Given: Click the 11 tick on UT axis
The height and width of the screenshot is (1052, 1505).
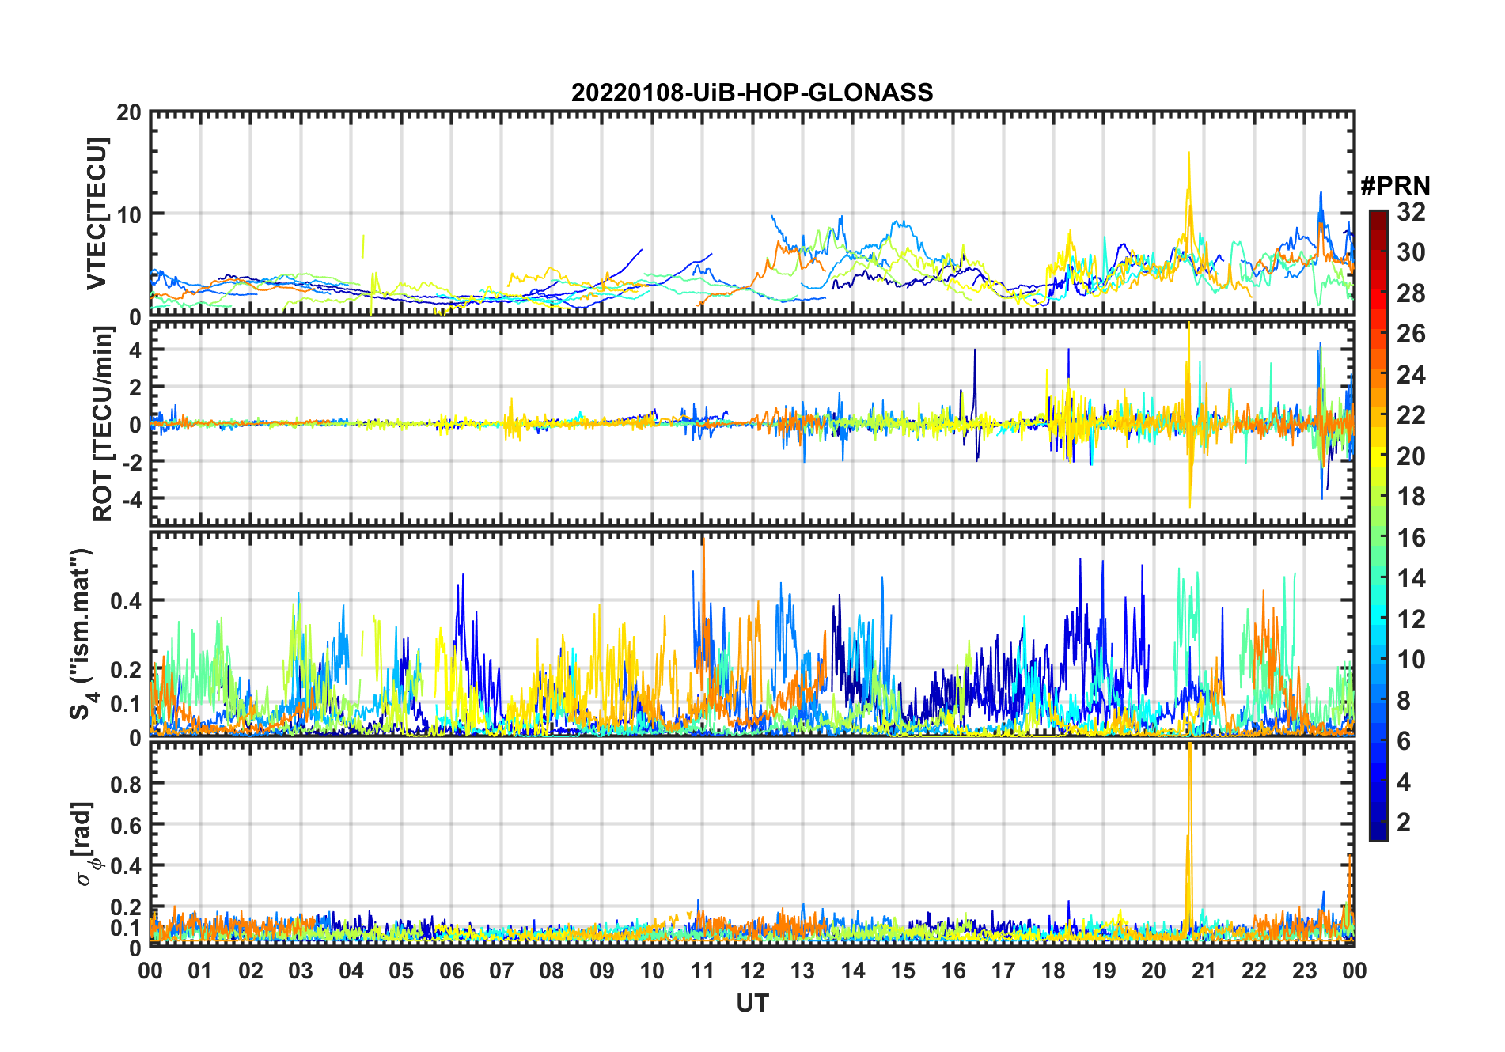Looking at the screenshot, I should pyautogui.click(x=703, y=971).
